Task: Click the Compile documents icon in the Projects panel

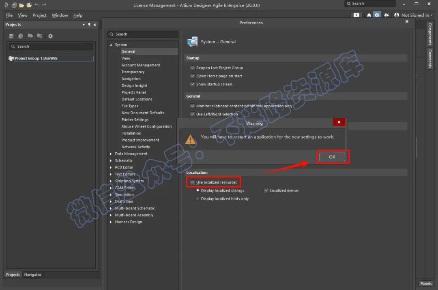Action: point(21,36)
